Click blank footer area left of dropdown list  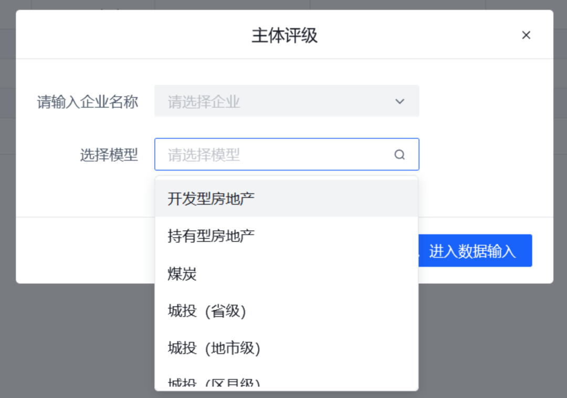point(86,251)
